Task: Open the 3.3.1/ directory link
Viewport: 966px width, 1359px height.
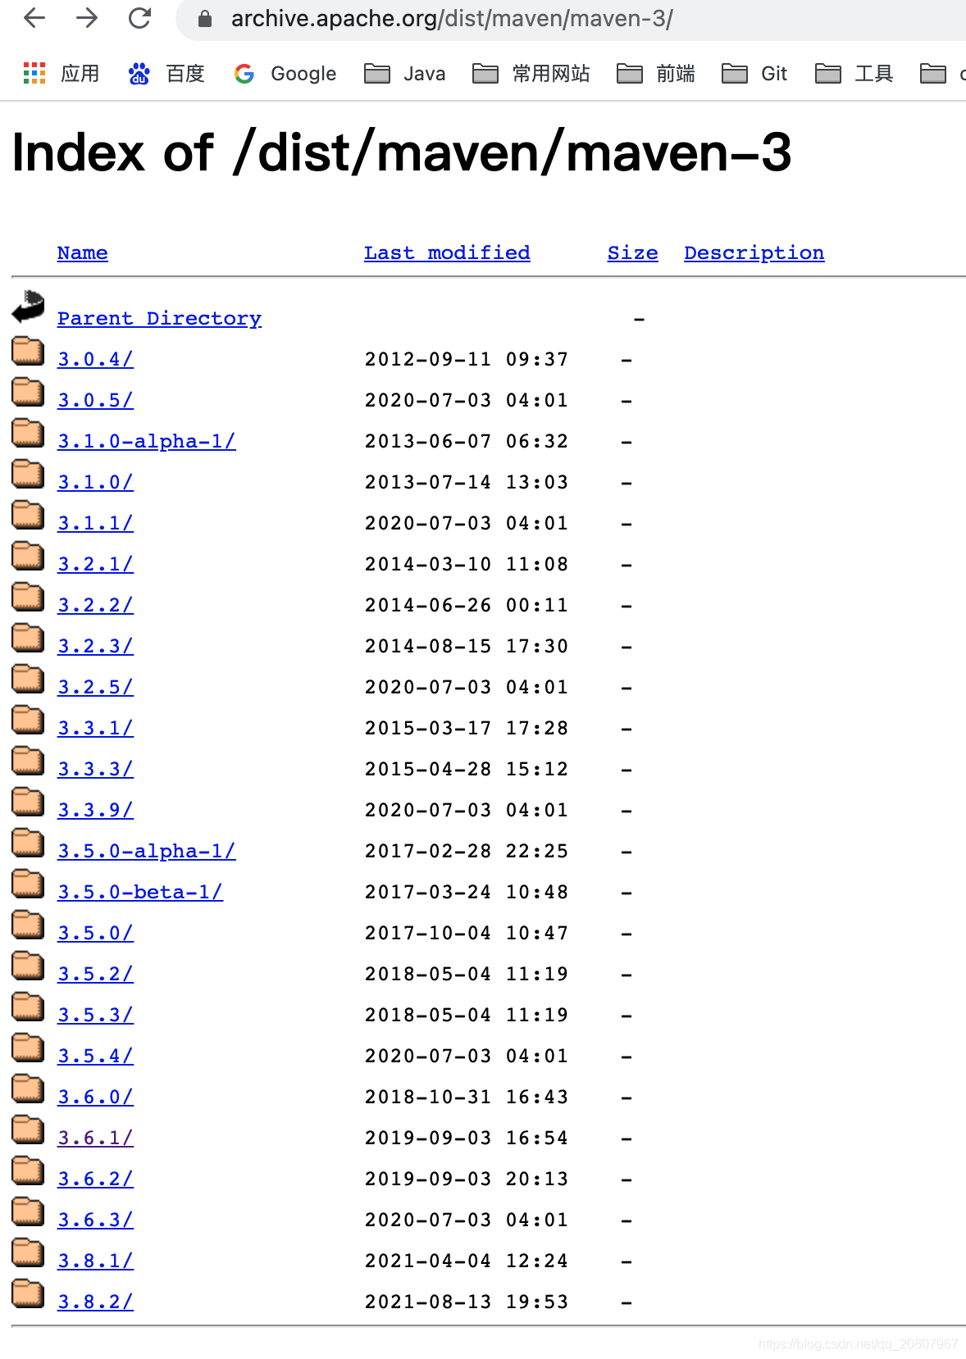Action: (x=95, y=728)
